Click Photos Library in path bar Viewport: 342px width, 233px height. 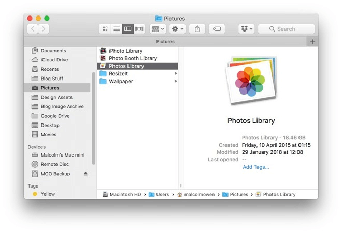click(x=276, y=194)
